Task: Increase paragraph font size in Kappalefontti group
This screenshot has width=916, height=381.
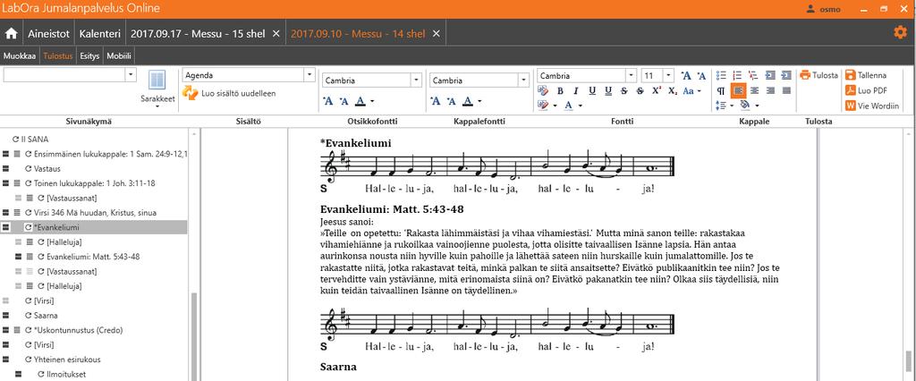Action: click(x=436, y=101)
